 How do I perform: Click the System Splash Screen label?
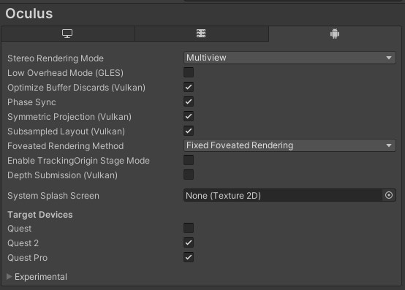(53, 196)
